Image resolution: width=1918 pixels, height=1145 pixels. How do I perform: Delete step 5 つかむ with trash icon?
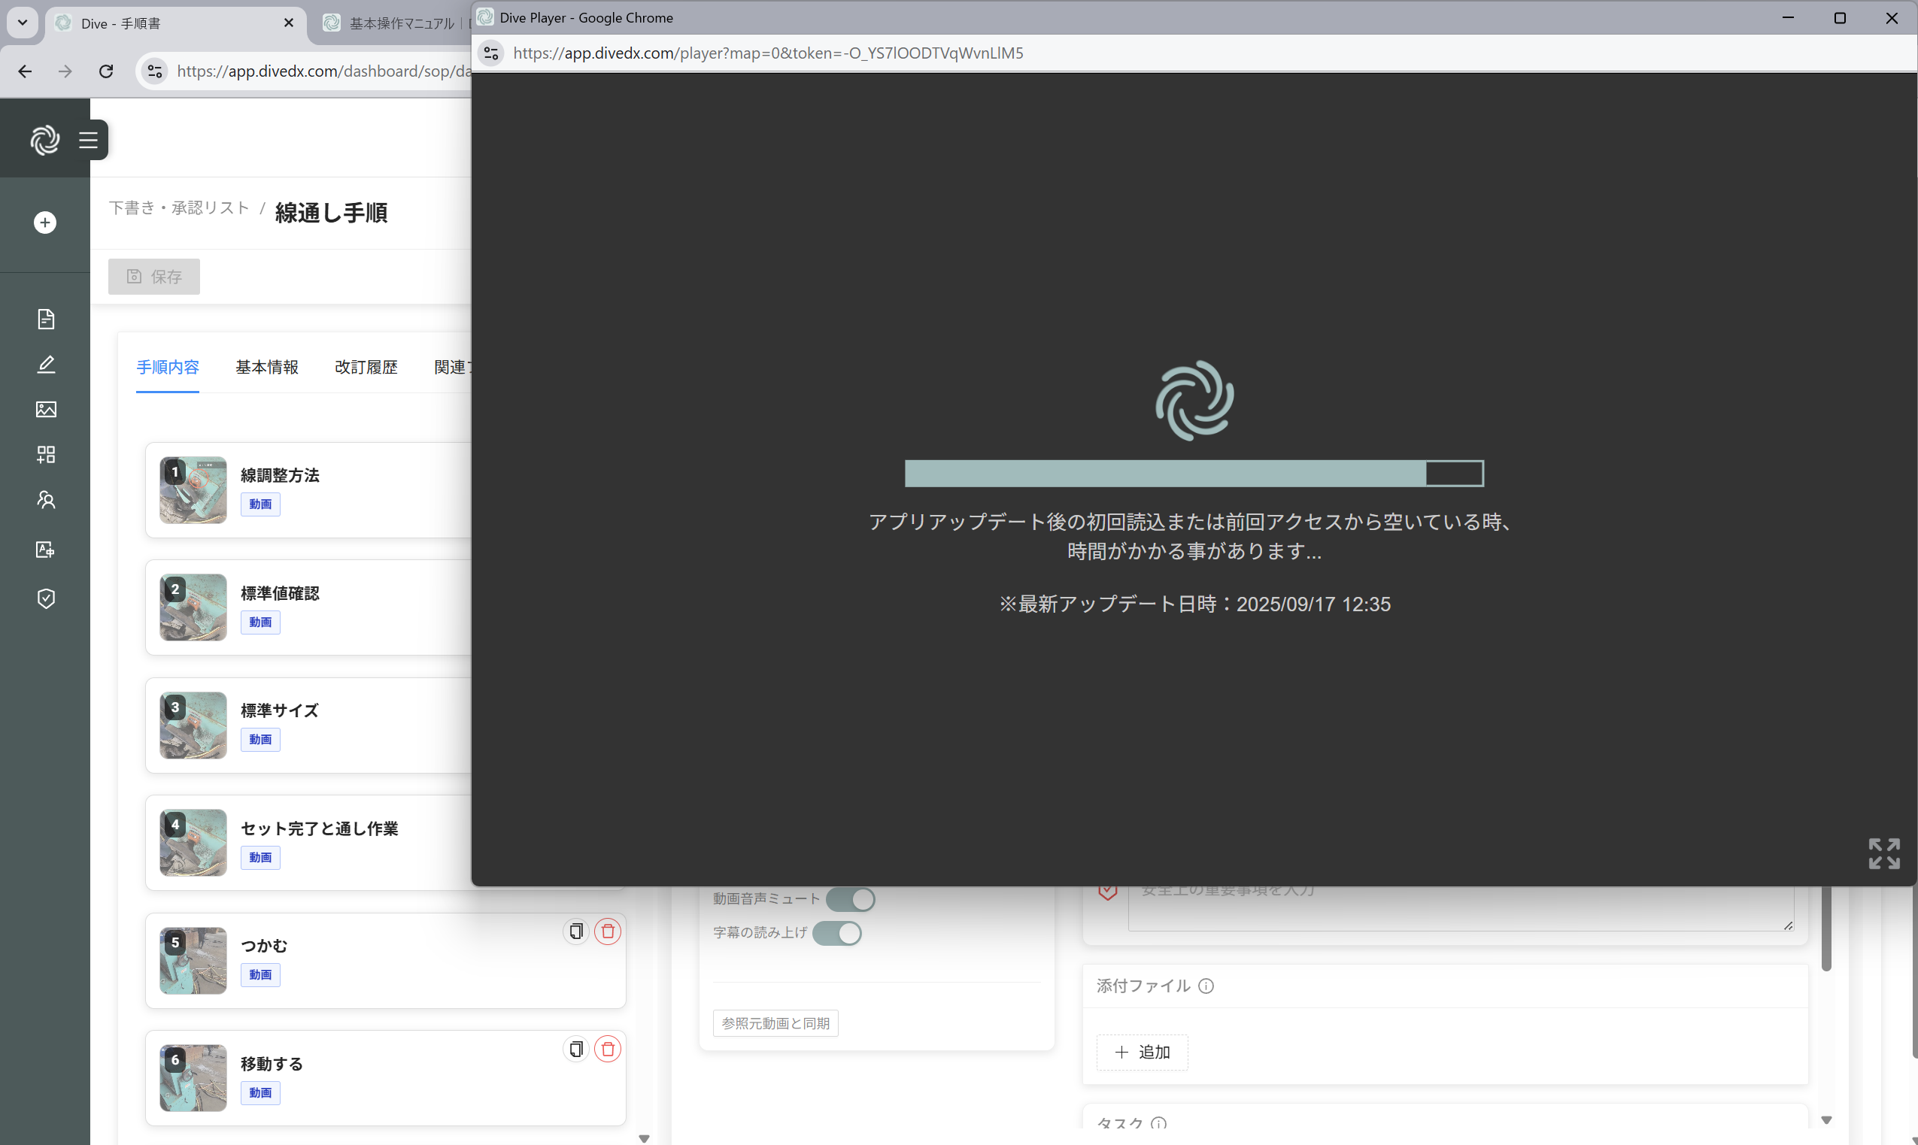(x=608, y=931)
